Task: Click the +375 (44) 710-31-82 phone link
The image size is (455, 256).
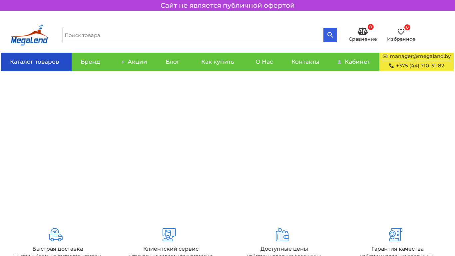Action: coord(420,66)
